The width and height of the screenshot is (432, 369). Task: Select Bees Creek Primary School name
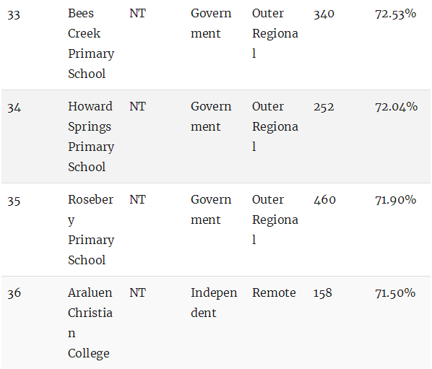[x=91, y=43]
